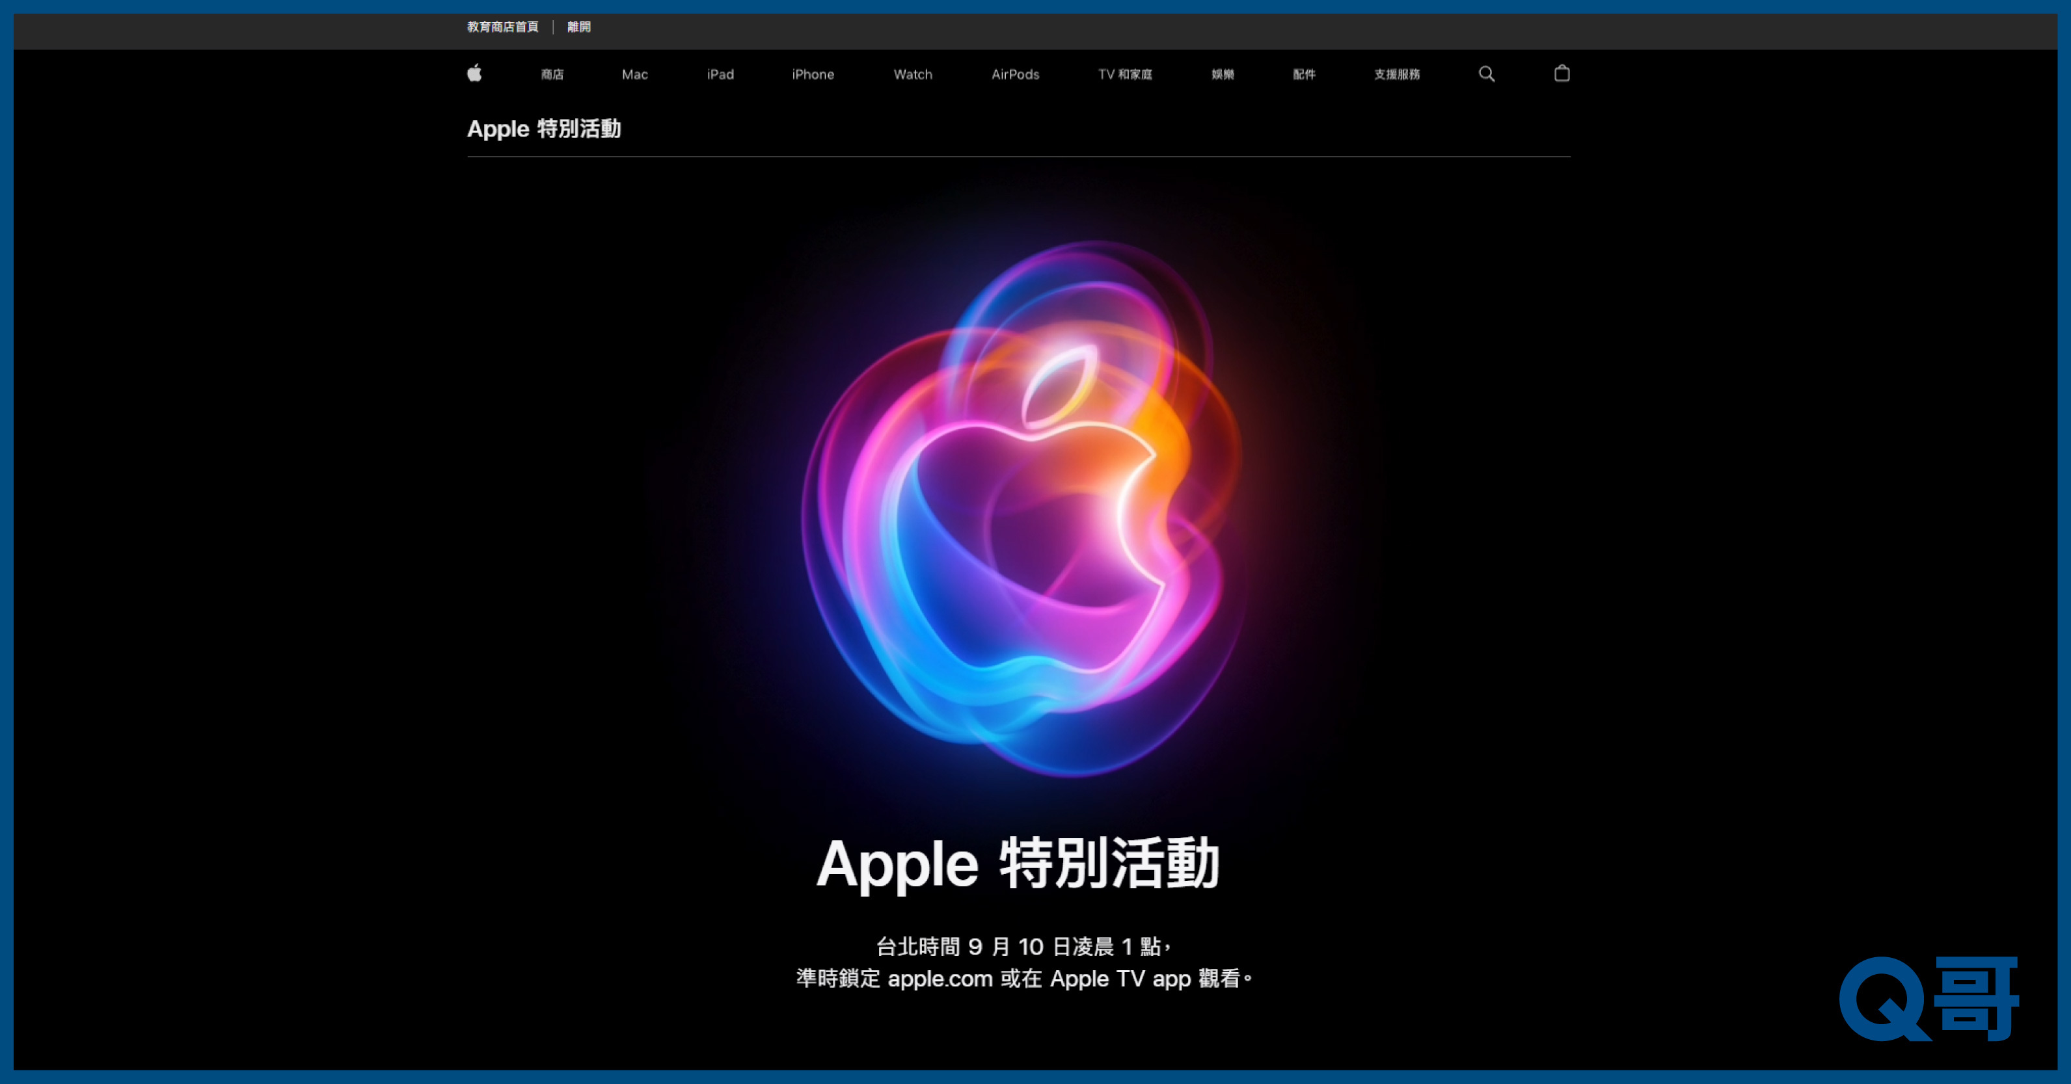Go to 配件 in navigation bar

1304,75
